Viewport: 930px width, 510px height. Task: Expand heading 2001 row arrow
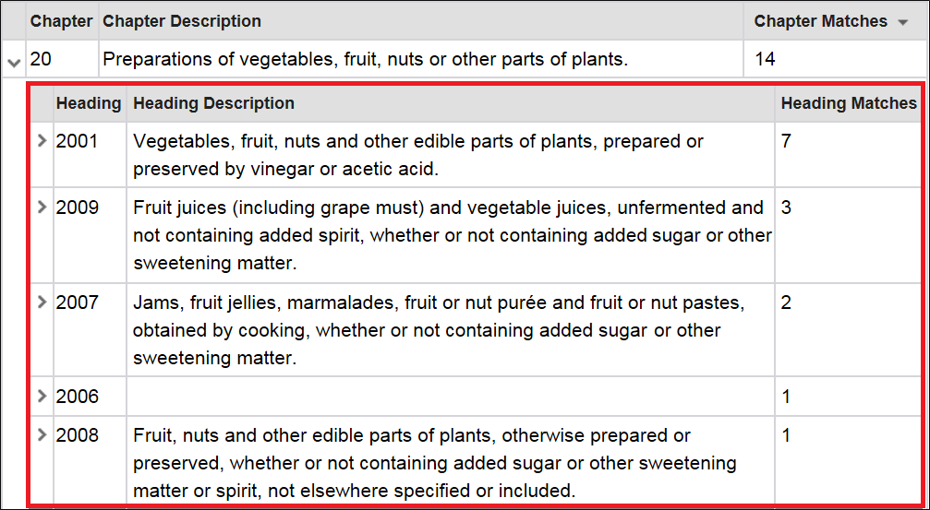[42, 141]
